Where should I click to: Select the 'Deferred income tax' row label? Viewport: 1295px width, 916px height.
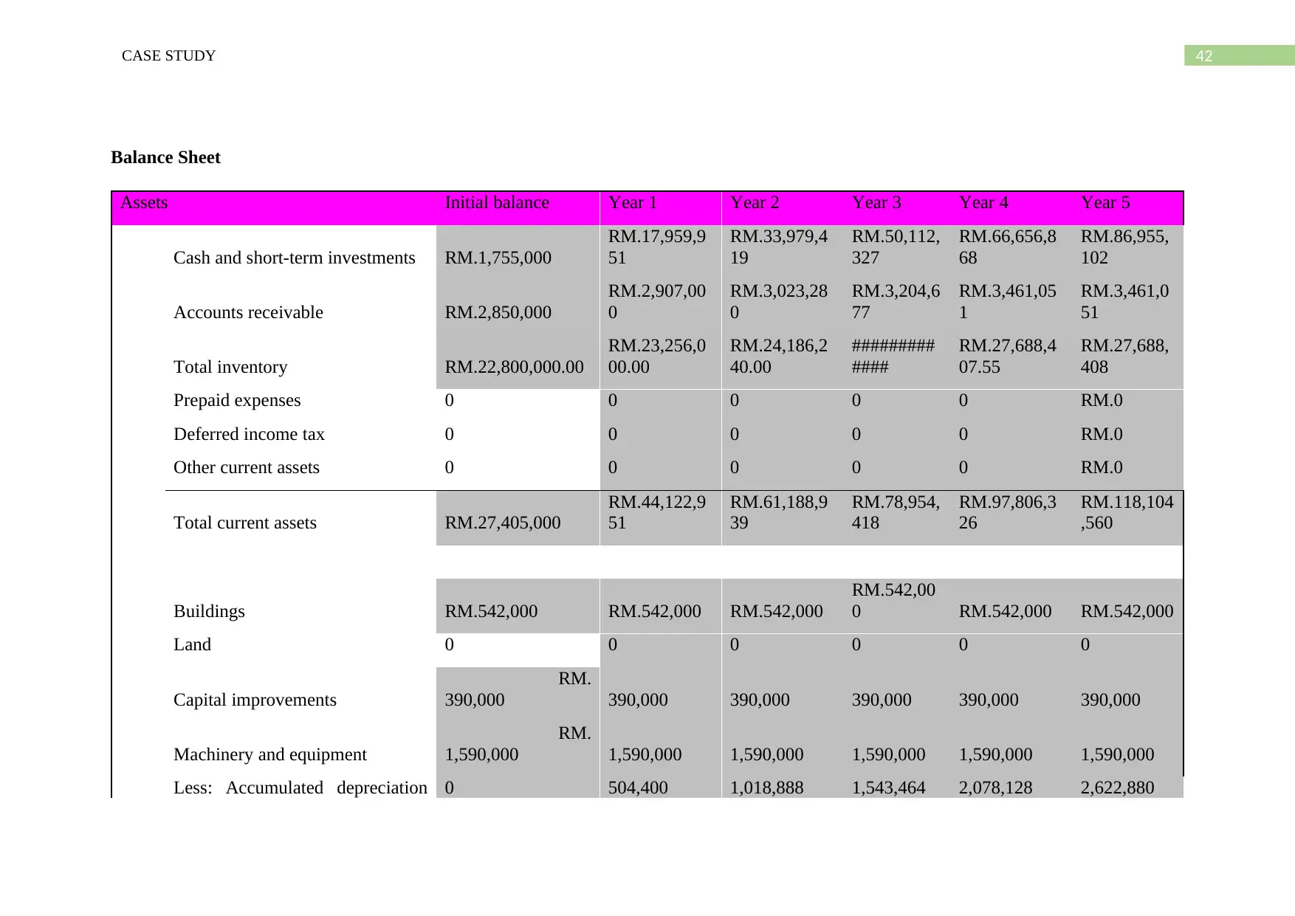click(249, 434)
